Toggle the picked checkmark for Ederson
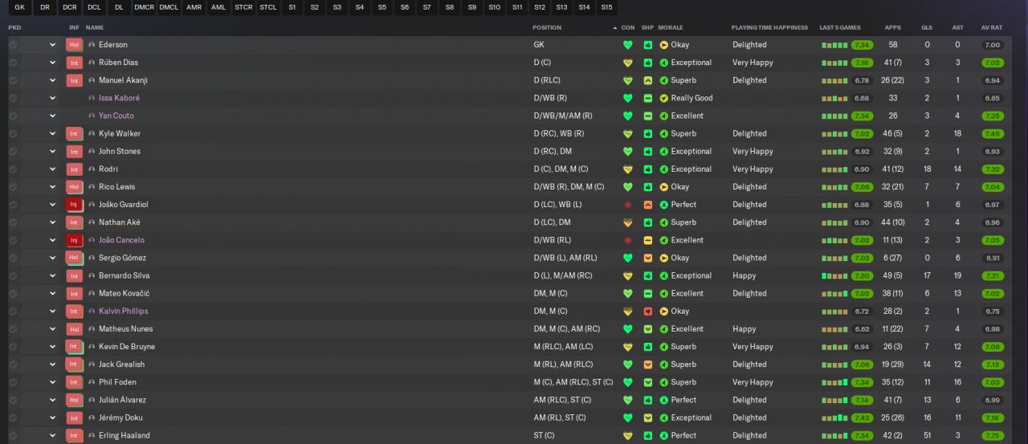The image size is (1028, 444). pos(13,45)
